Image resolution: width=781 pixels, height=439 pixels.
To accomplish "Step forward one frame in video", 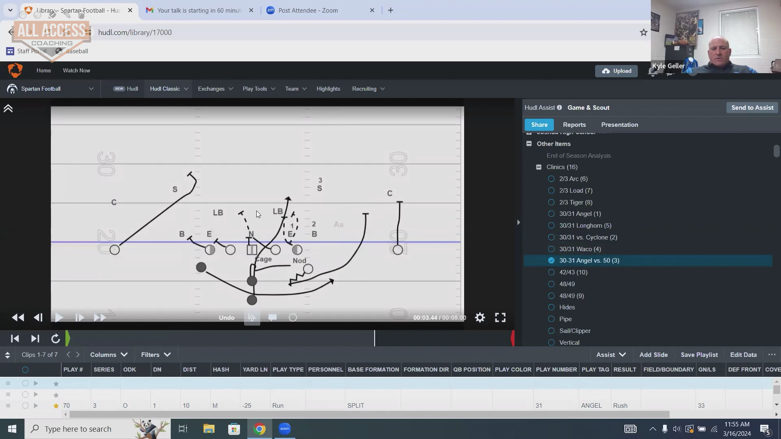I will coord(80,318).
